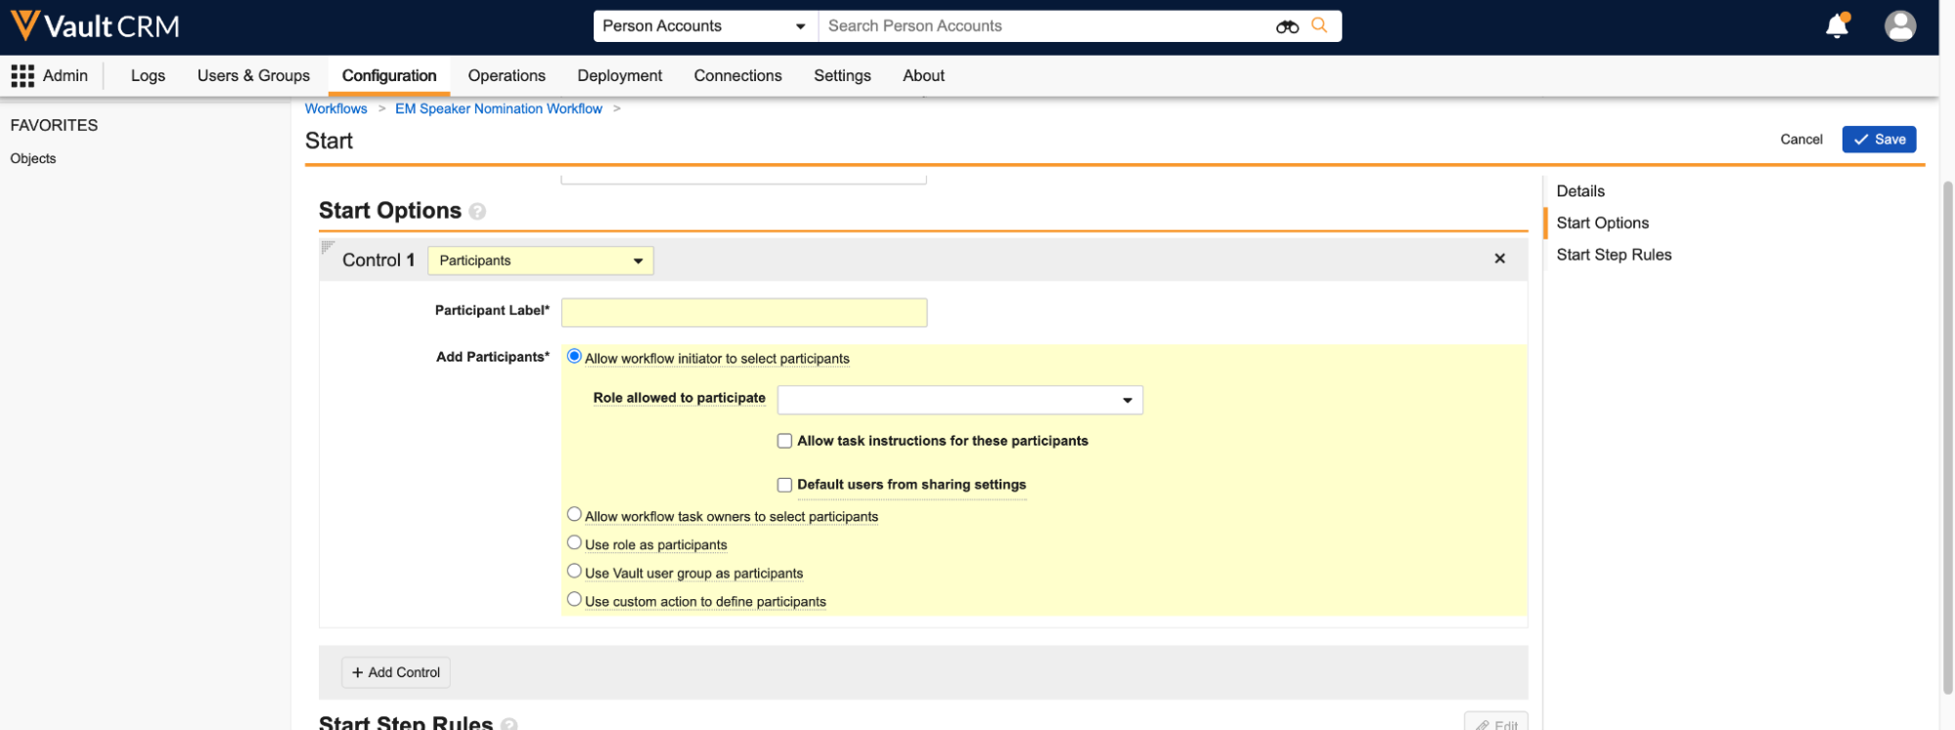This screenshot has height=730, width=1955.
Task: Check Default users from sharing settings
Action: 784,485
